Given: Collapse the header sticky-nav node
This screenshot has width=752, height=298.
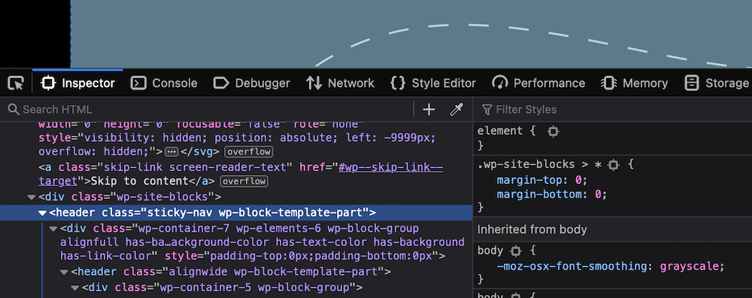Looking at the screenshot, I should pyautogui.click(x=43, y=212).
